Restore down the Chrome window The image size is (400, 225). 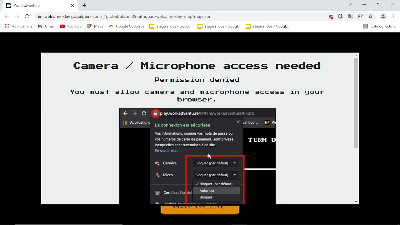pyautogui.click(x=378, y=4)
